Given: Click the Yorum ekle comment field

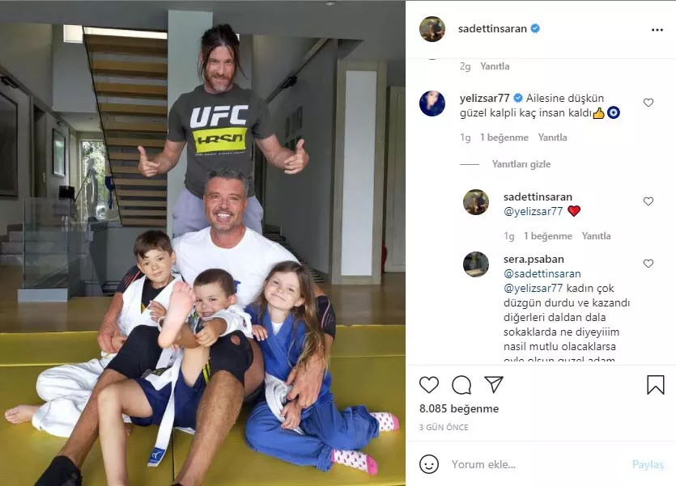Looking at the screenshot, I should (x=534, y=464).
